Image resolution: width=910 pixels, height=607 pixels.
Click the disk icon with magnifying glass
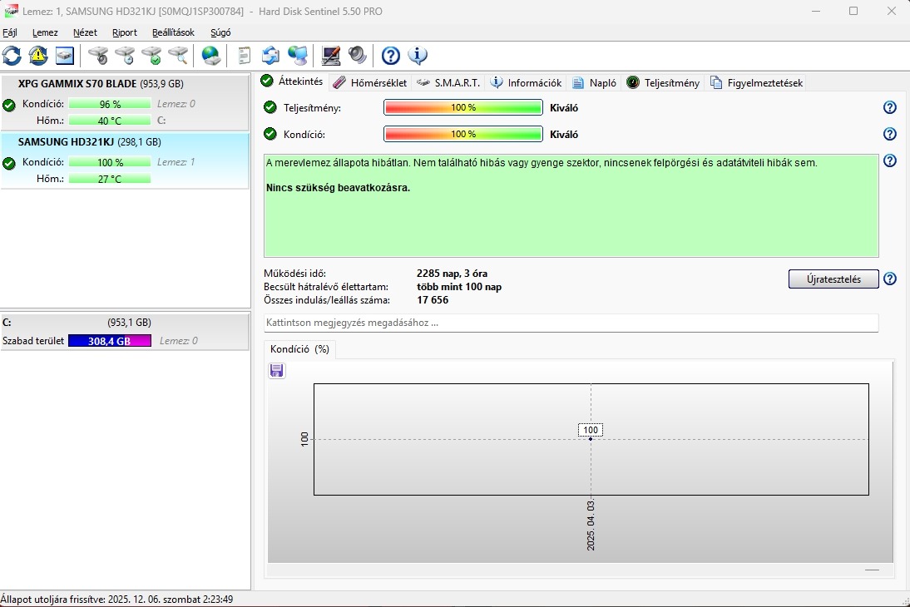tap(179, 56)
